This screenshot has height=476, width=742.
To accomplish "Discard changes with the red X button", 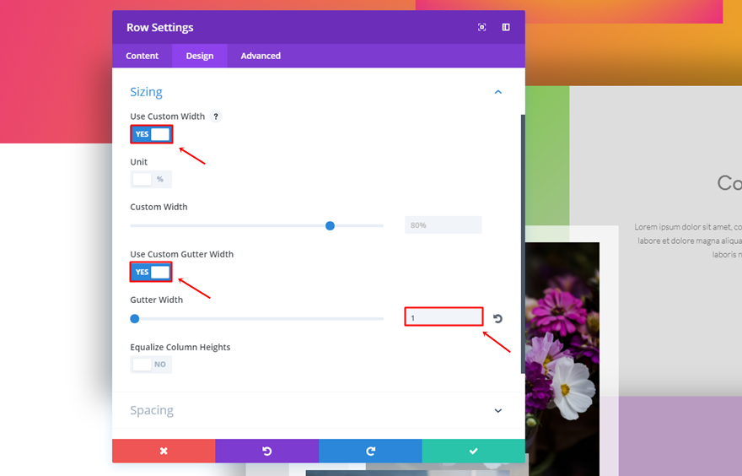I will click(164, 451).
